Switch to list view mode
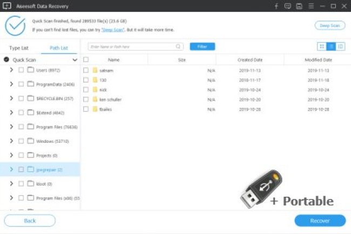Viewport: 351px width, 234px height. (331, 46)
